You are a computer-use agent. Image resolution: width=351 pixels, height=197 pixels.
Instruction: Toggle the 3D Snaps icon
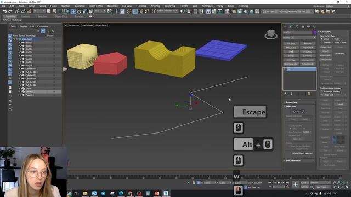click(129, 11)
